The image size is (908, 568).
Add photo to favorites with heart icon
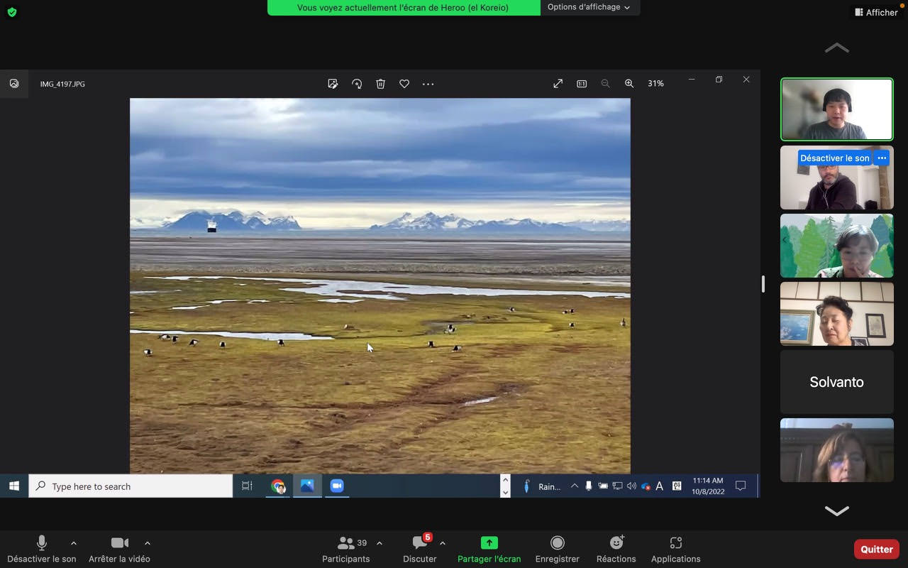coord(404,84)
